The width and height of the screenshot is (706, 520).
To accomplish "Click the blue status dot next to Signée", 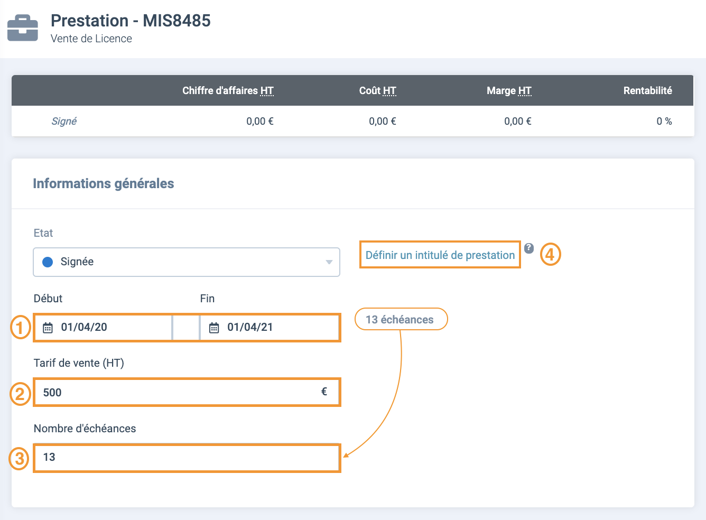I will (x=48, y=262).
